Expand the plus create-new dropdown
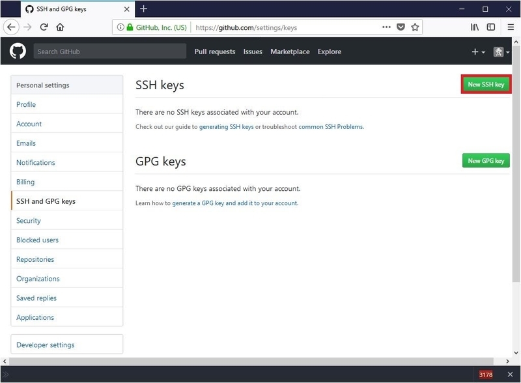The height and width of the screenshot is (383, 521). (477, 52)
